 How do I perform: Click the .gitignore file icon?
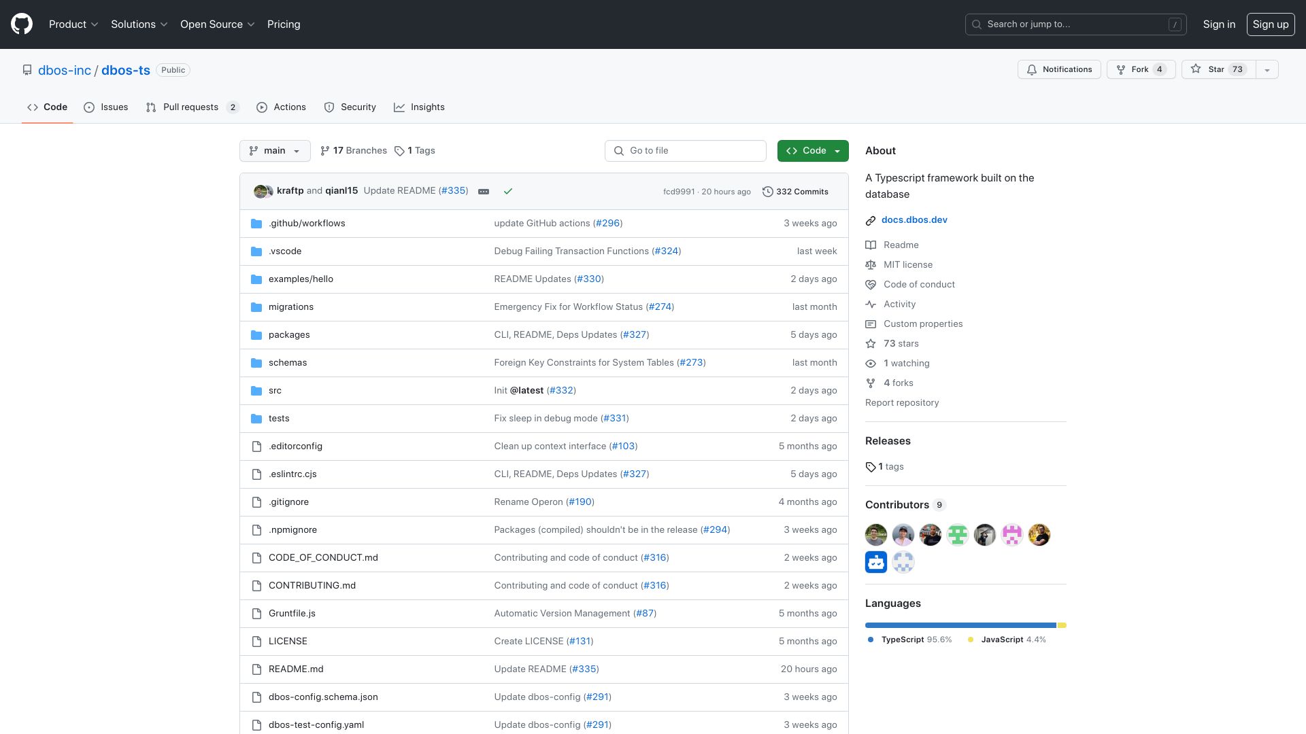click(x=256, y=502)
